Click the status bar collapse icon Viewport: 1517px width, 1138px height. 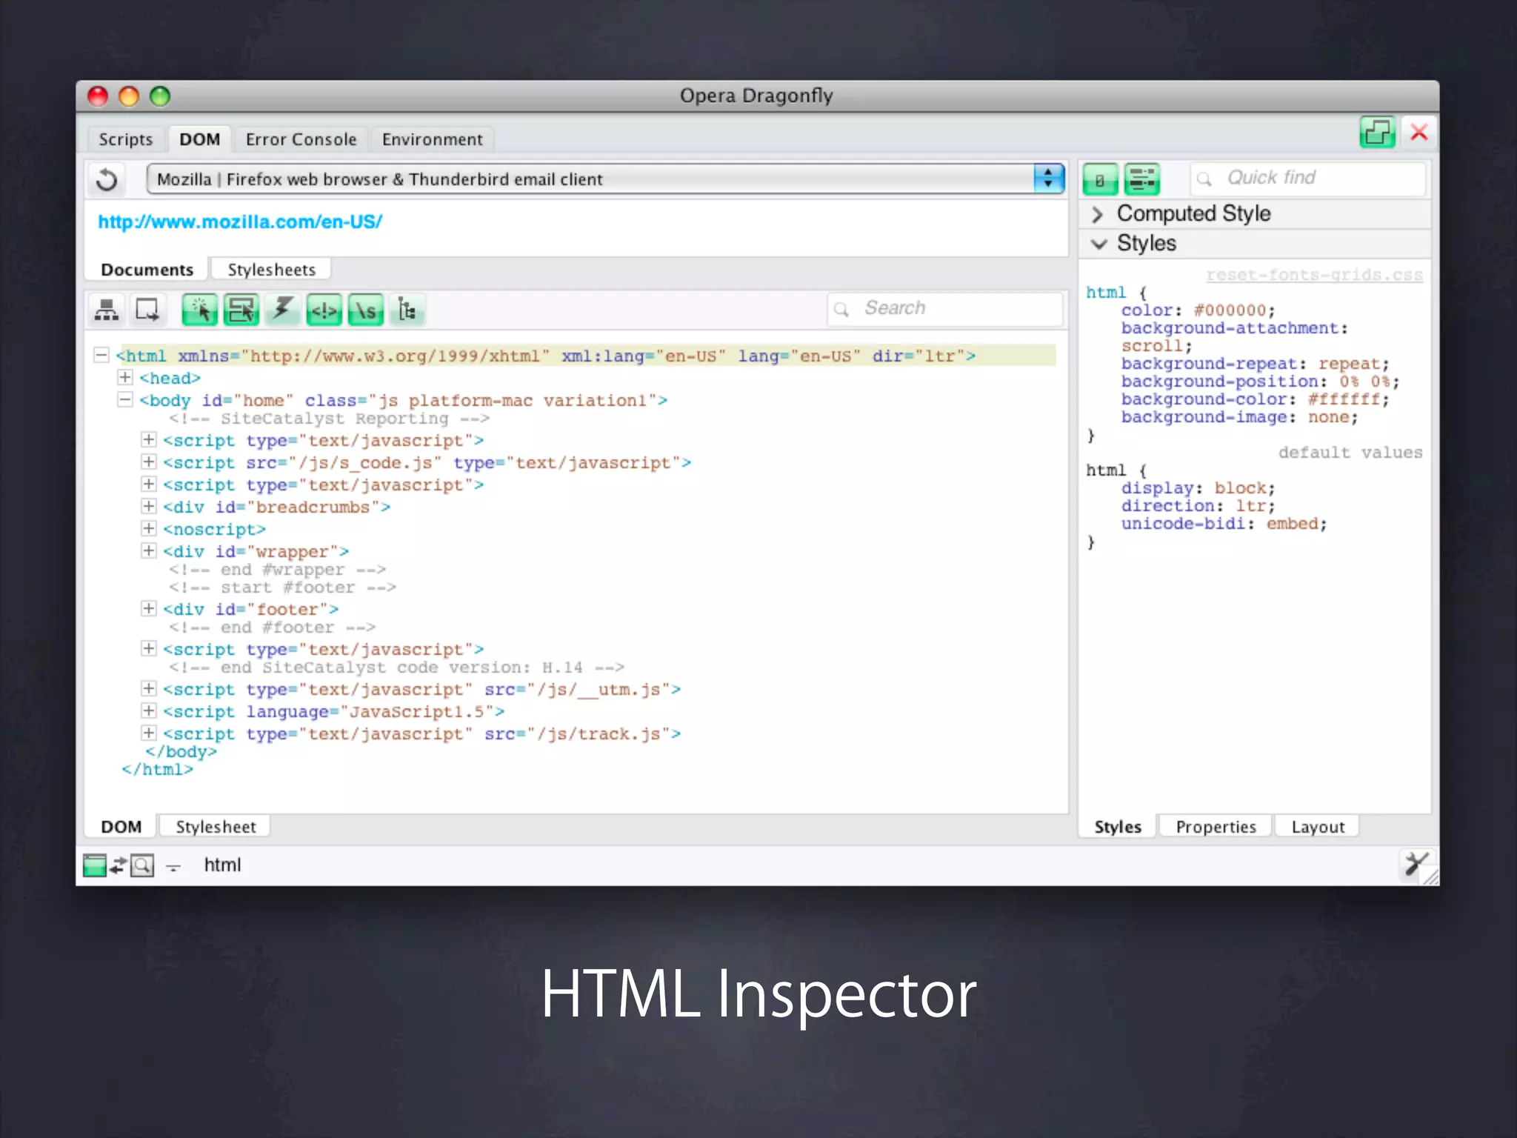173,866
